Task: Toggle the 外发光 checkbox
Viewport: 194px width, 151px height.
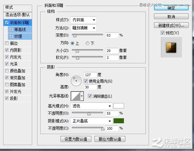Action: coord(7,91)
